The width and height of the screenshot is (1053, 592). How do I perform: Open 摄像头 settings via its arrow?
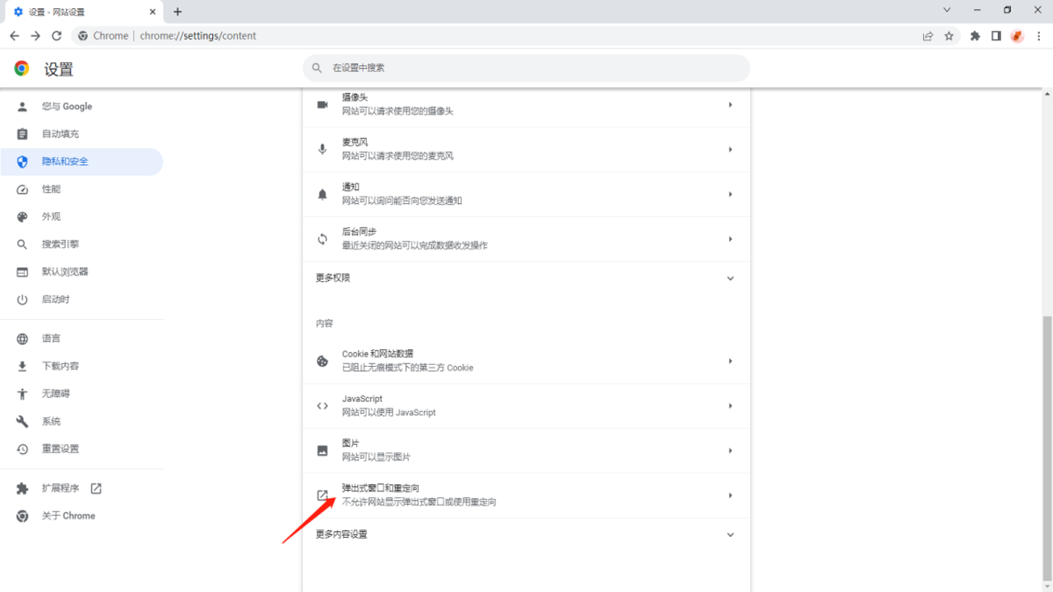[x=730, y=104]
